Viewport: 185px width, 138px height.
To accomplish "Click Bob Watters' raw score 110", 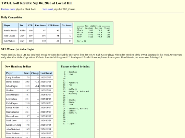I will point(44,41).
